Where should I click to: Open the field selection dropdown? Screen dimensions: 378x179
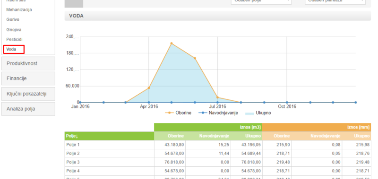pyautogui.click(x=261, y=1)
